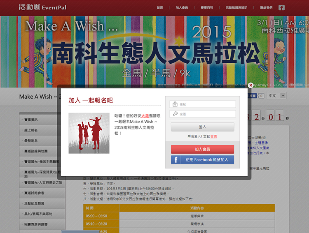
Task: Select 賽道試跑參考 in the sidebar
Action: click(42, 193)
